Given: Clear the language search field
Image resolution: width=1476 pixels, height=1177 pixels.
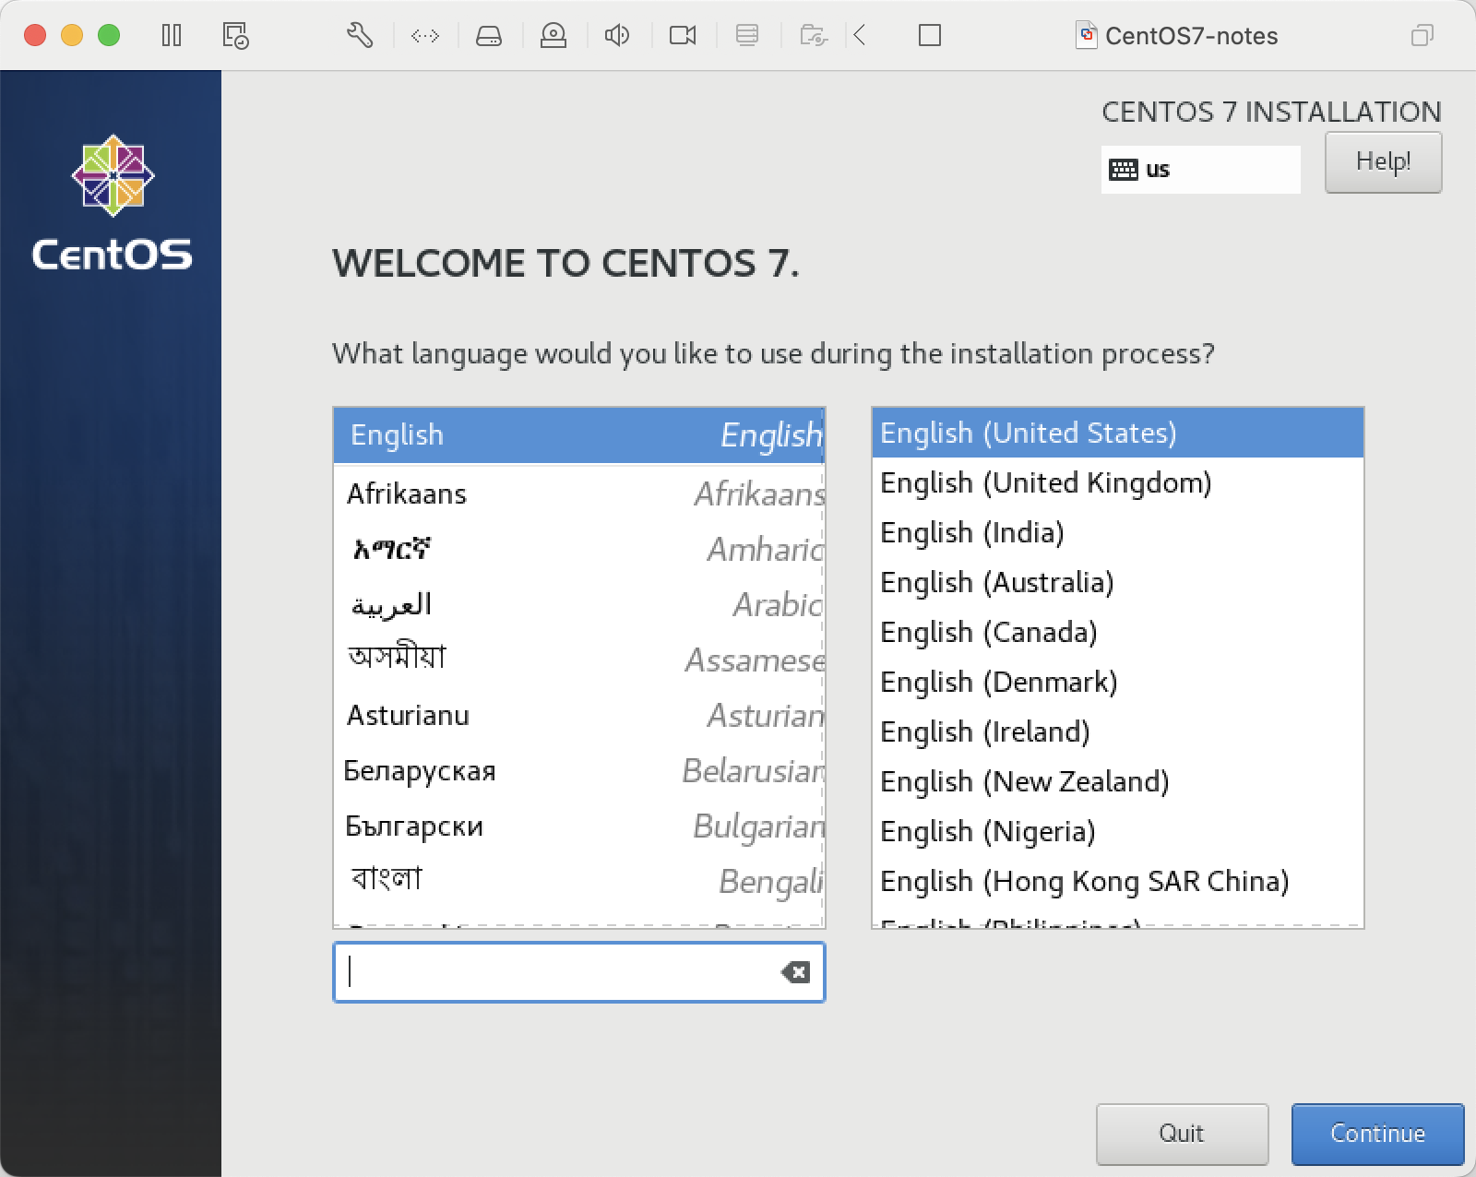Looking at the screenshot, I should coord(795,971).
